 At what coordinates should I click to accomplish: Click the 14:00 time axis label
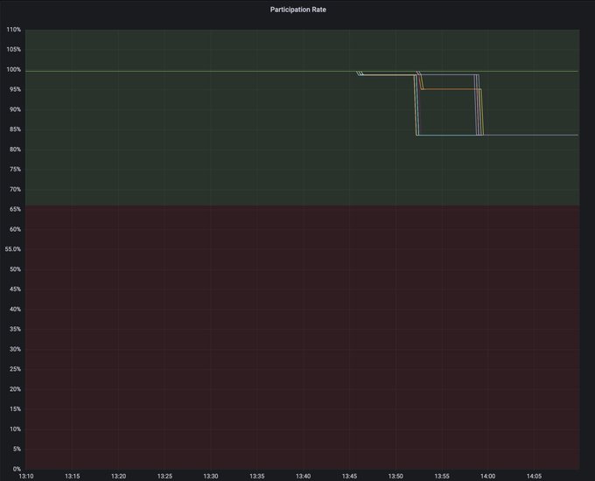click(487, 476)
